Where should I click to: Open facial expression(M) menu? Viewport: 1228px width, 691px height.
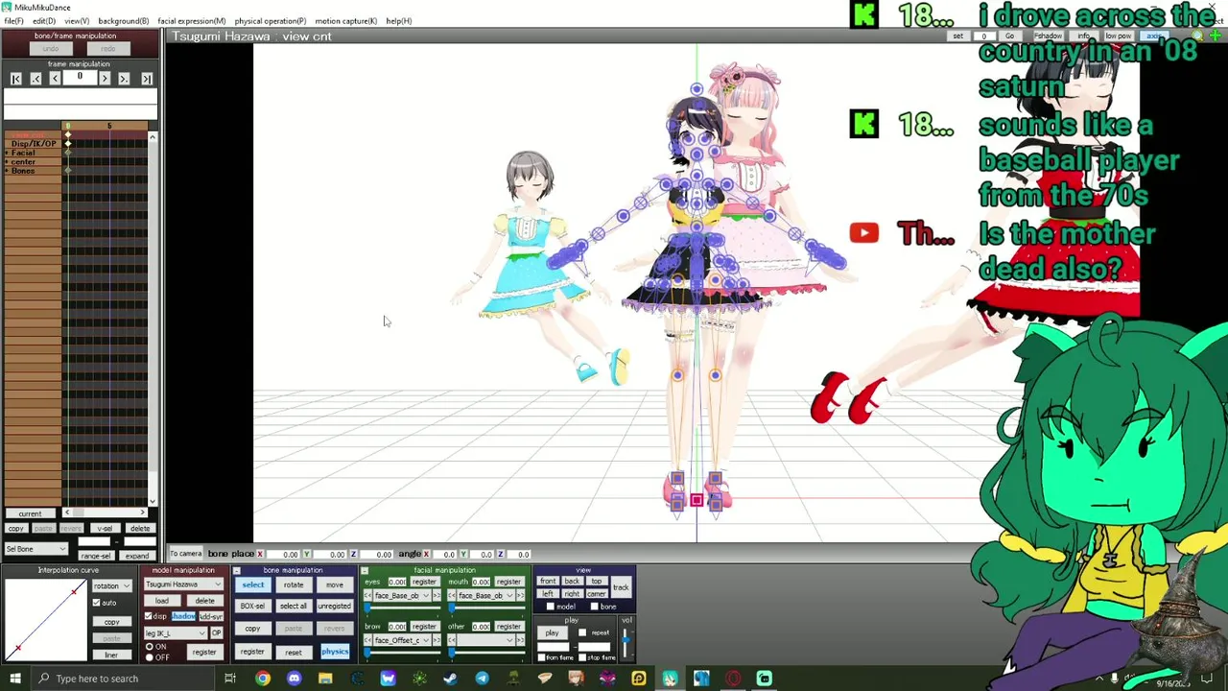coord(191,21)
